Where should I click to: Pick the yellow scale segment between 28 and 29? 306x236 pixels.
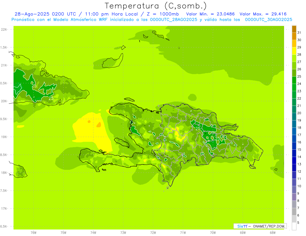point(294,51)
